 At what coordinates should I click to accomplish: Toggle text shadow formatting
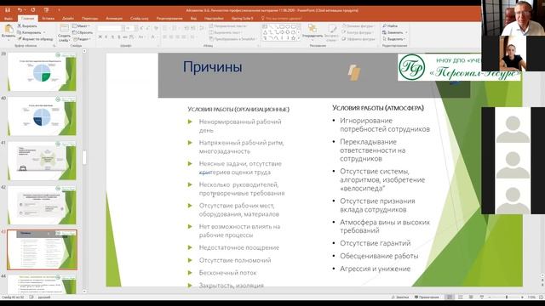coord(119,37)
